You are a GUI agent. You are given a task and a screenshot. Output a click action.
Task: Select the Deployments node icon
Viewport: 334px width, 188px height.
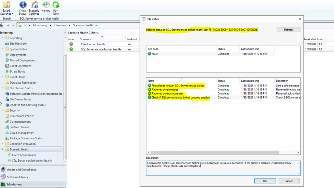(x=7, y=55)
